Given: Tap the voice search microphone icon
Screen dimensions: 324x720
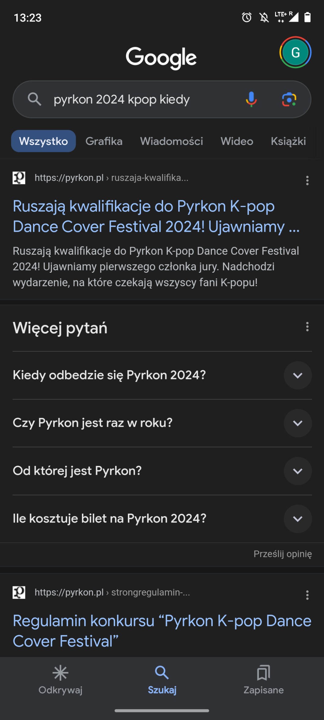Looking at the screenshot, I should pyautogui.click(x=251, y=99).
